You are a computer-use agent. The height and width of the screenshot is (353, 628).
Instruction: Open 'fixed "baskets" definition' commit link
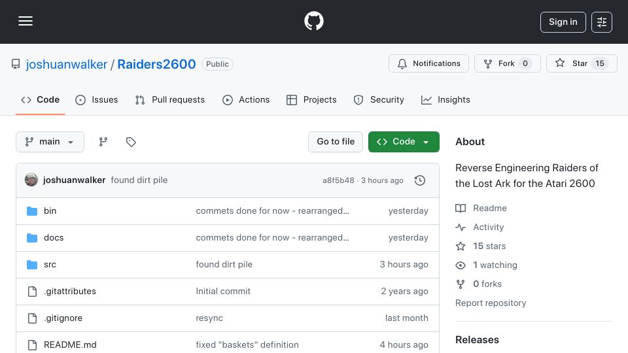click(247, 345)
